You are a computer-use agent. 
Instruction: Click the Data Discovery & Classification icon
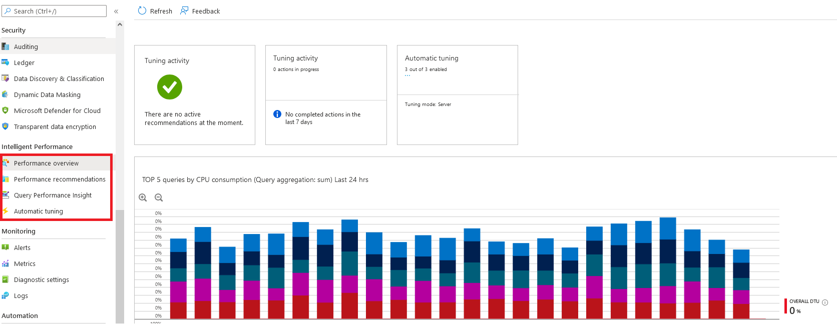(x=6, y=78)
